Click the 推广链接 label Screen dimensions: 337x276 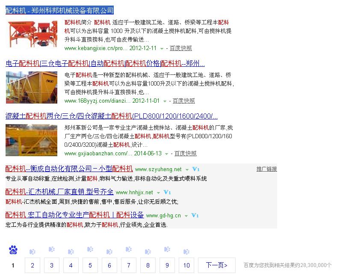point(267,169)
